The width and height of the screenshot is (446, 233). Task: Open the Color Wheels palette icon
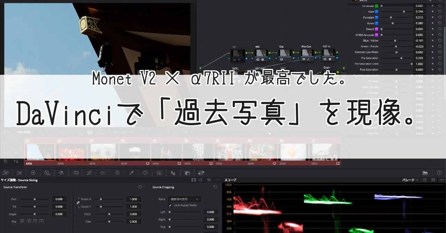tap(33, 172)
